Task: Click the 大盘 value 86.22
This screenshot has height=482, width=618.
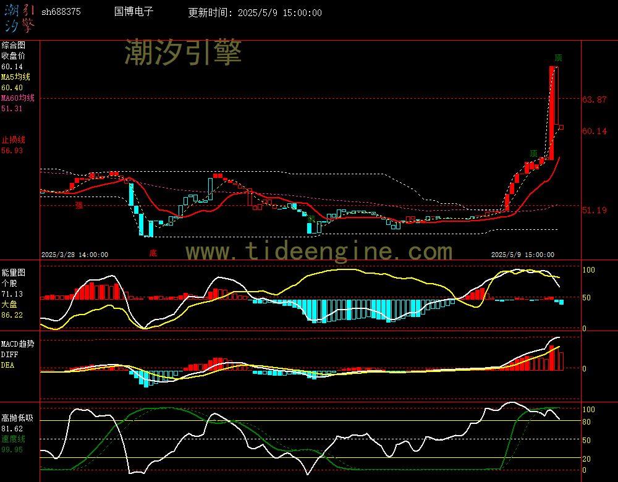Action: click(x=12, y=315)
